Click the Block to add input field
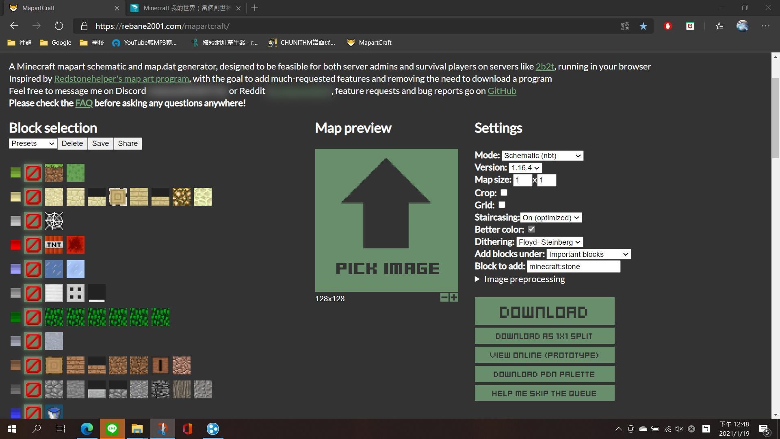This screenshot has width=780, height=439. click(x=573, y=267)
